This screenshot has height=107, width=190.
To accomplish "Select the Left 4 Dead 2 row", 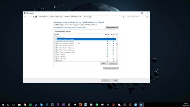I will (x=85, y=54).
